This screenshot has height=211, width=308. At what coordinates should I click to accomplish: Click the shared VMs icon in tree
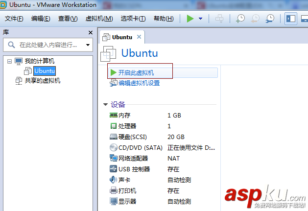[19, 81]
